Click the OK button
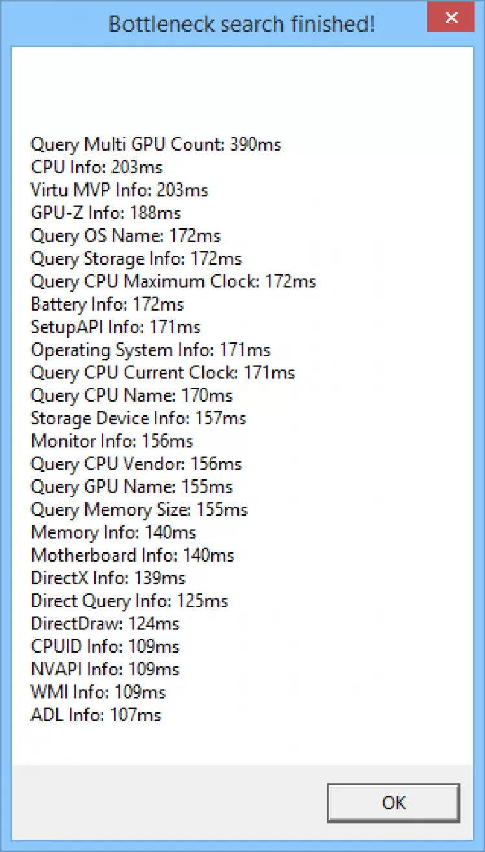Viewport: 485px width, 852px height. pos(393,803)
